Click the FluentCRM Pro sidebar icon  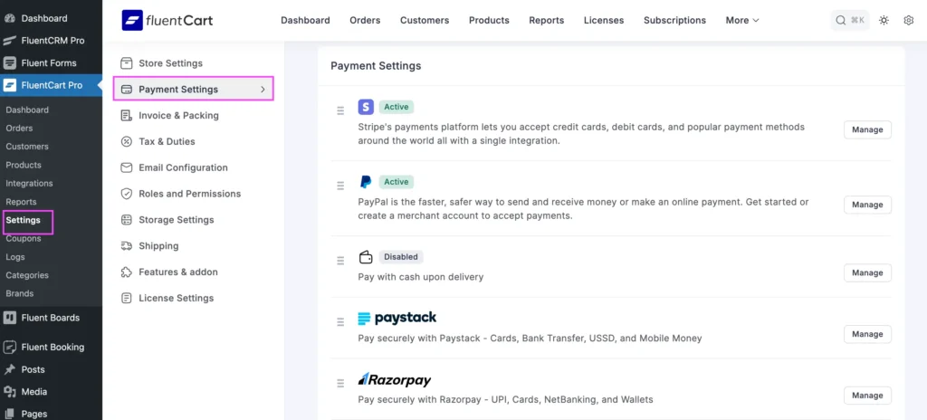pos(9,41)
